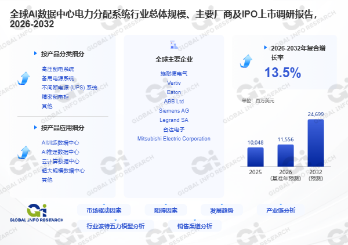Select the 发展趋势 tag

coord(222,210)
